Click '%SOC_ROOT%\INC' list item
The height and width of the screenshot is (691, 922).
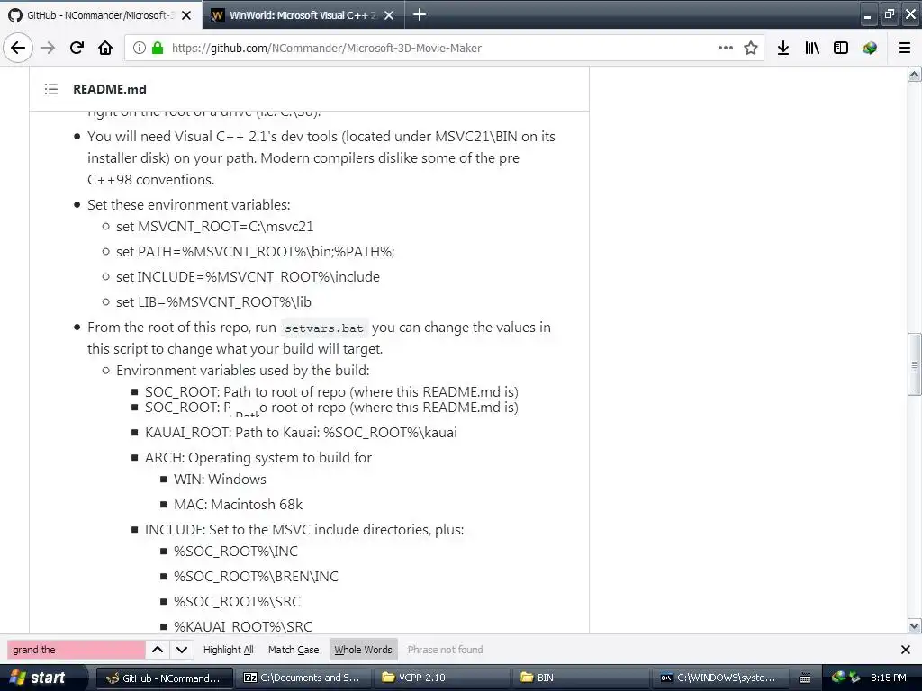236,552
